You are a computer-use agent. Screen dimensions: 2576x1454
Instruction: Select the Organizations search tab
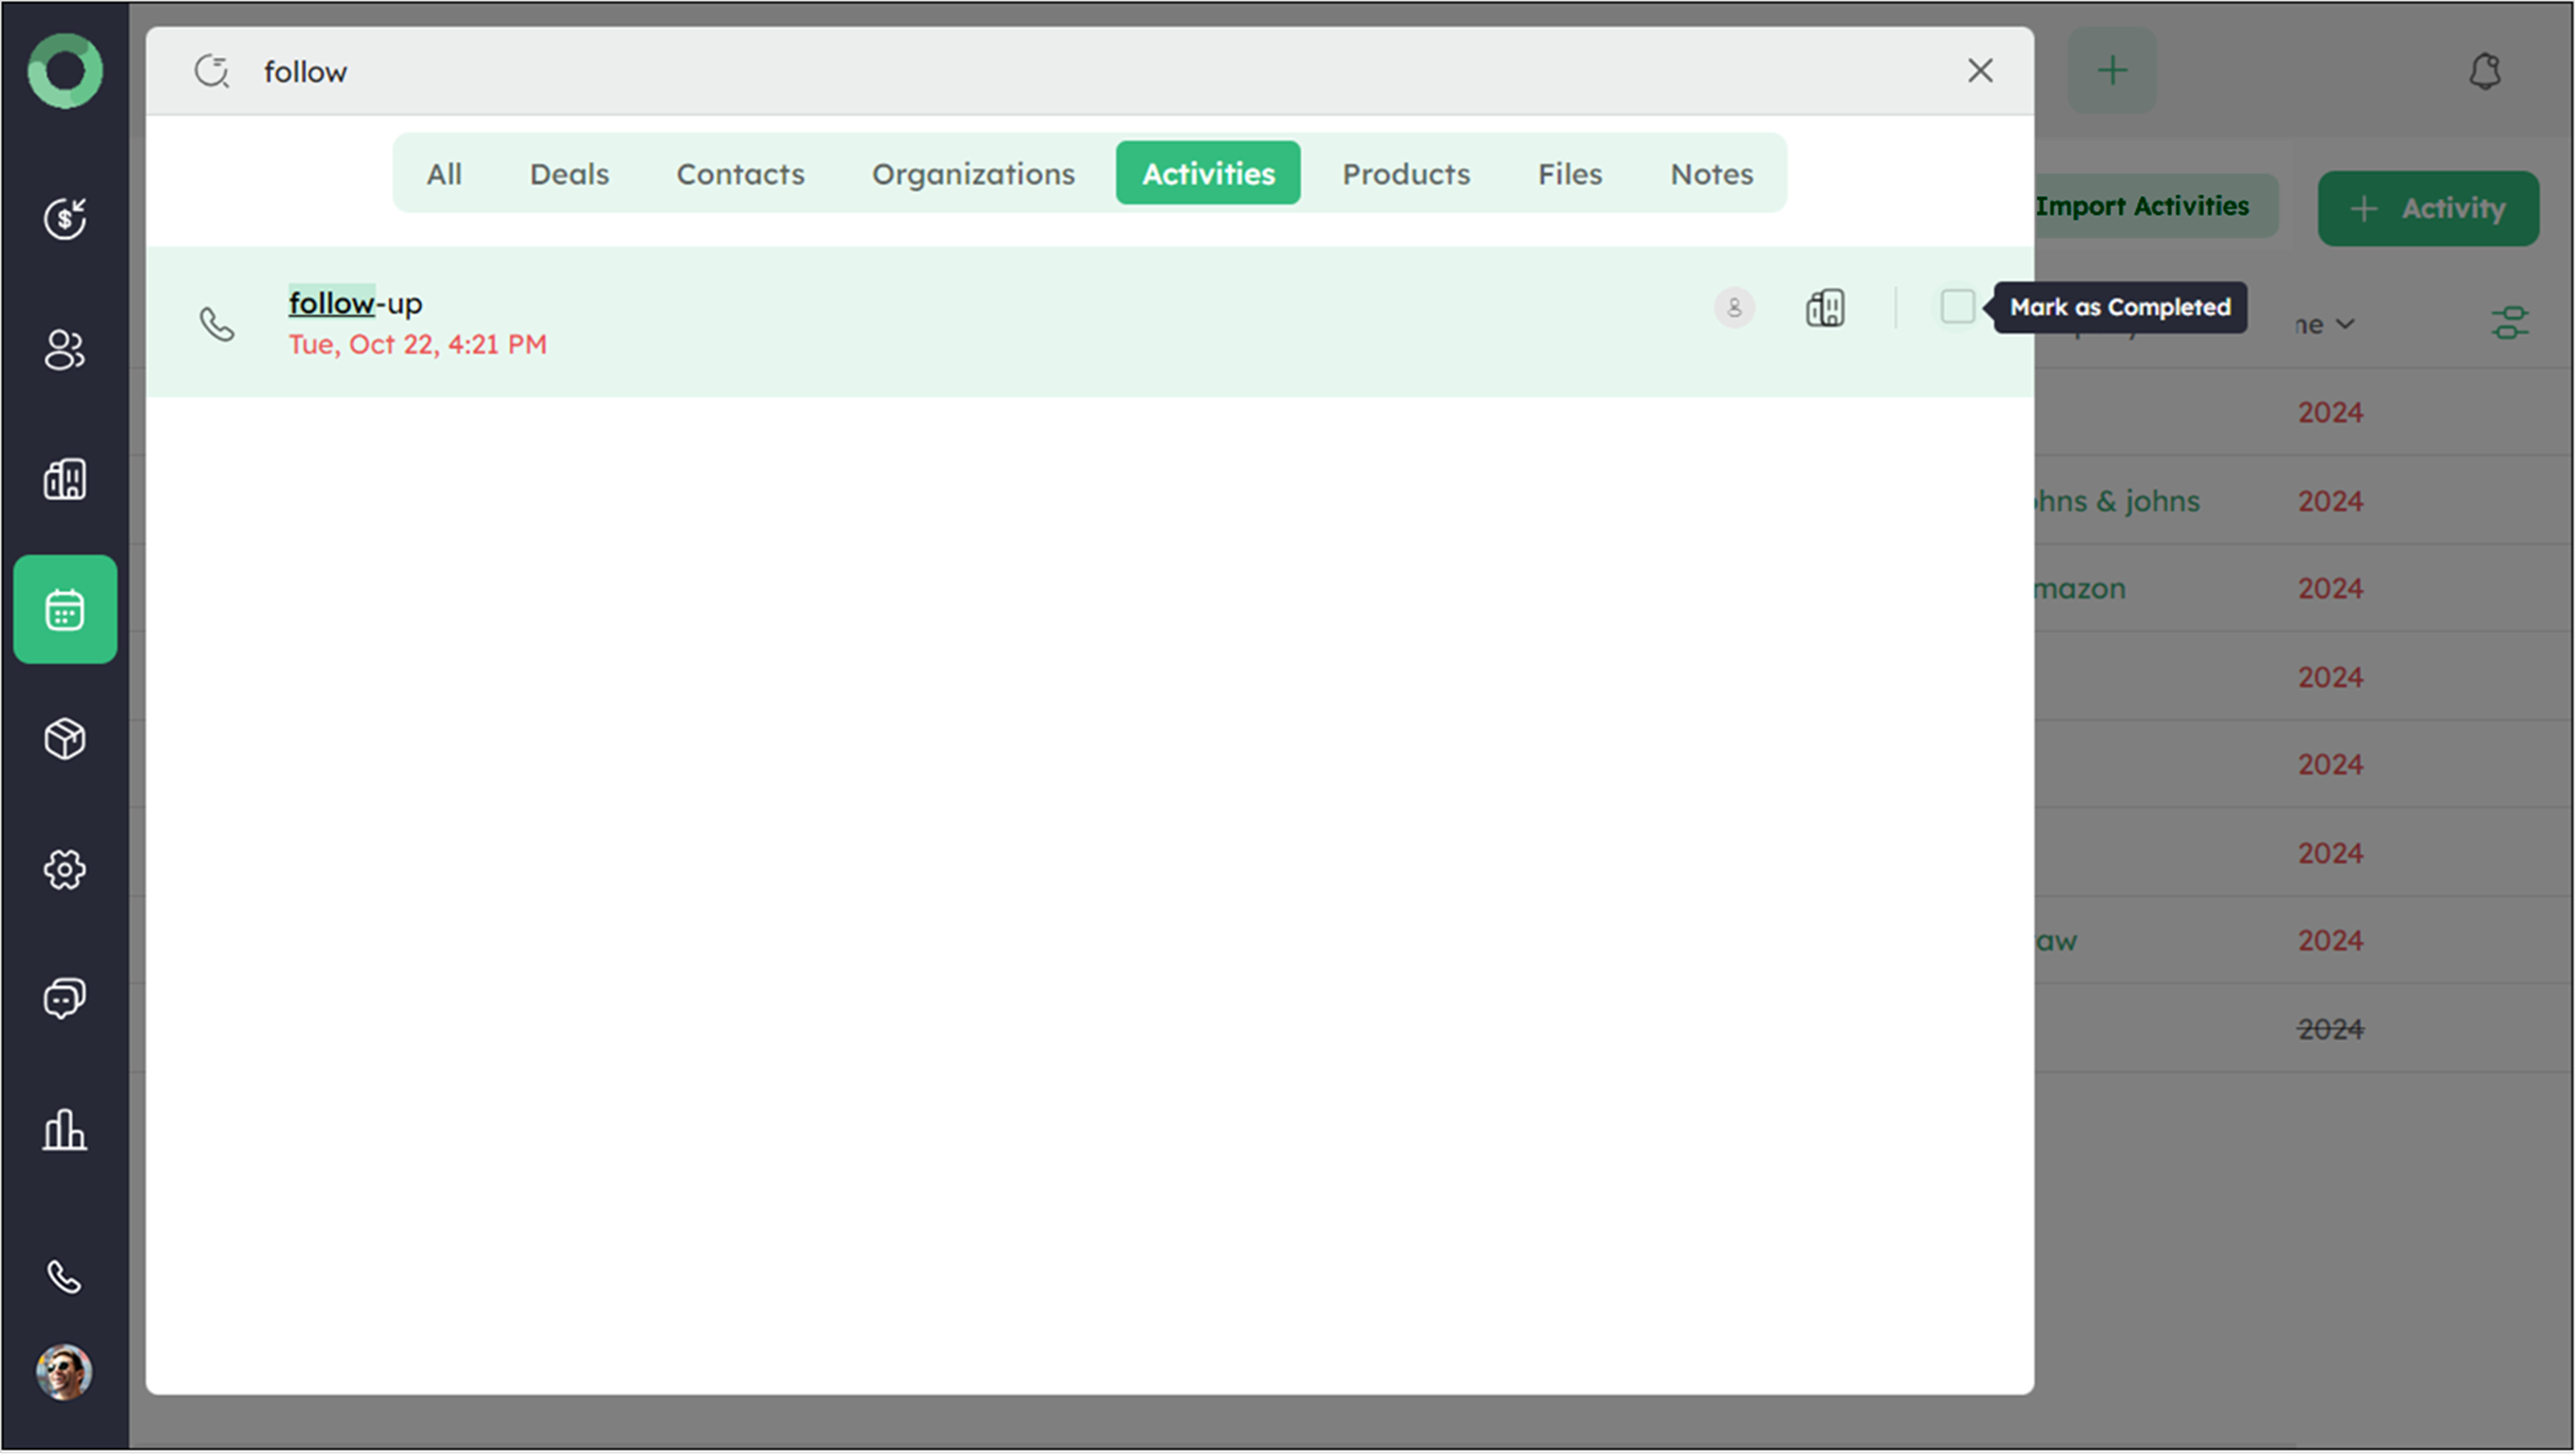point(973,174)
